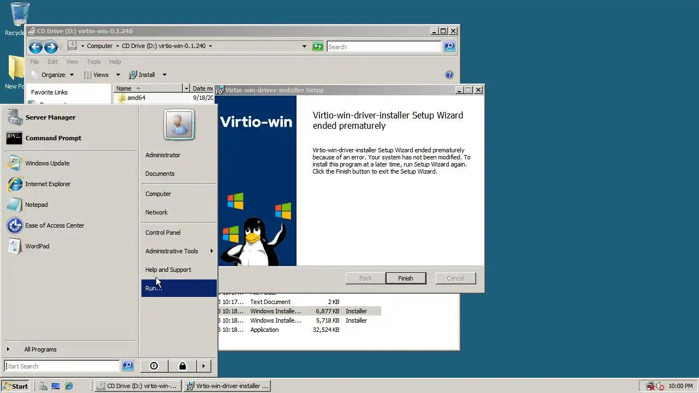
Task: Click Show Desktop quick launch icon
Action: point(56,386)
